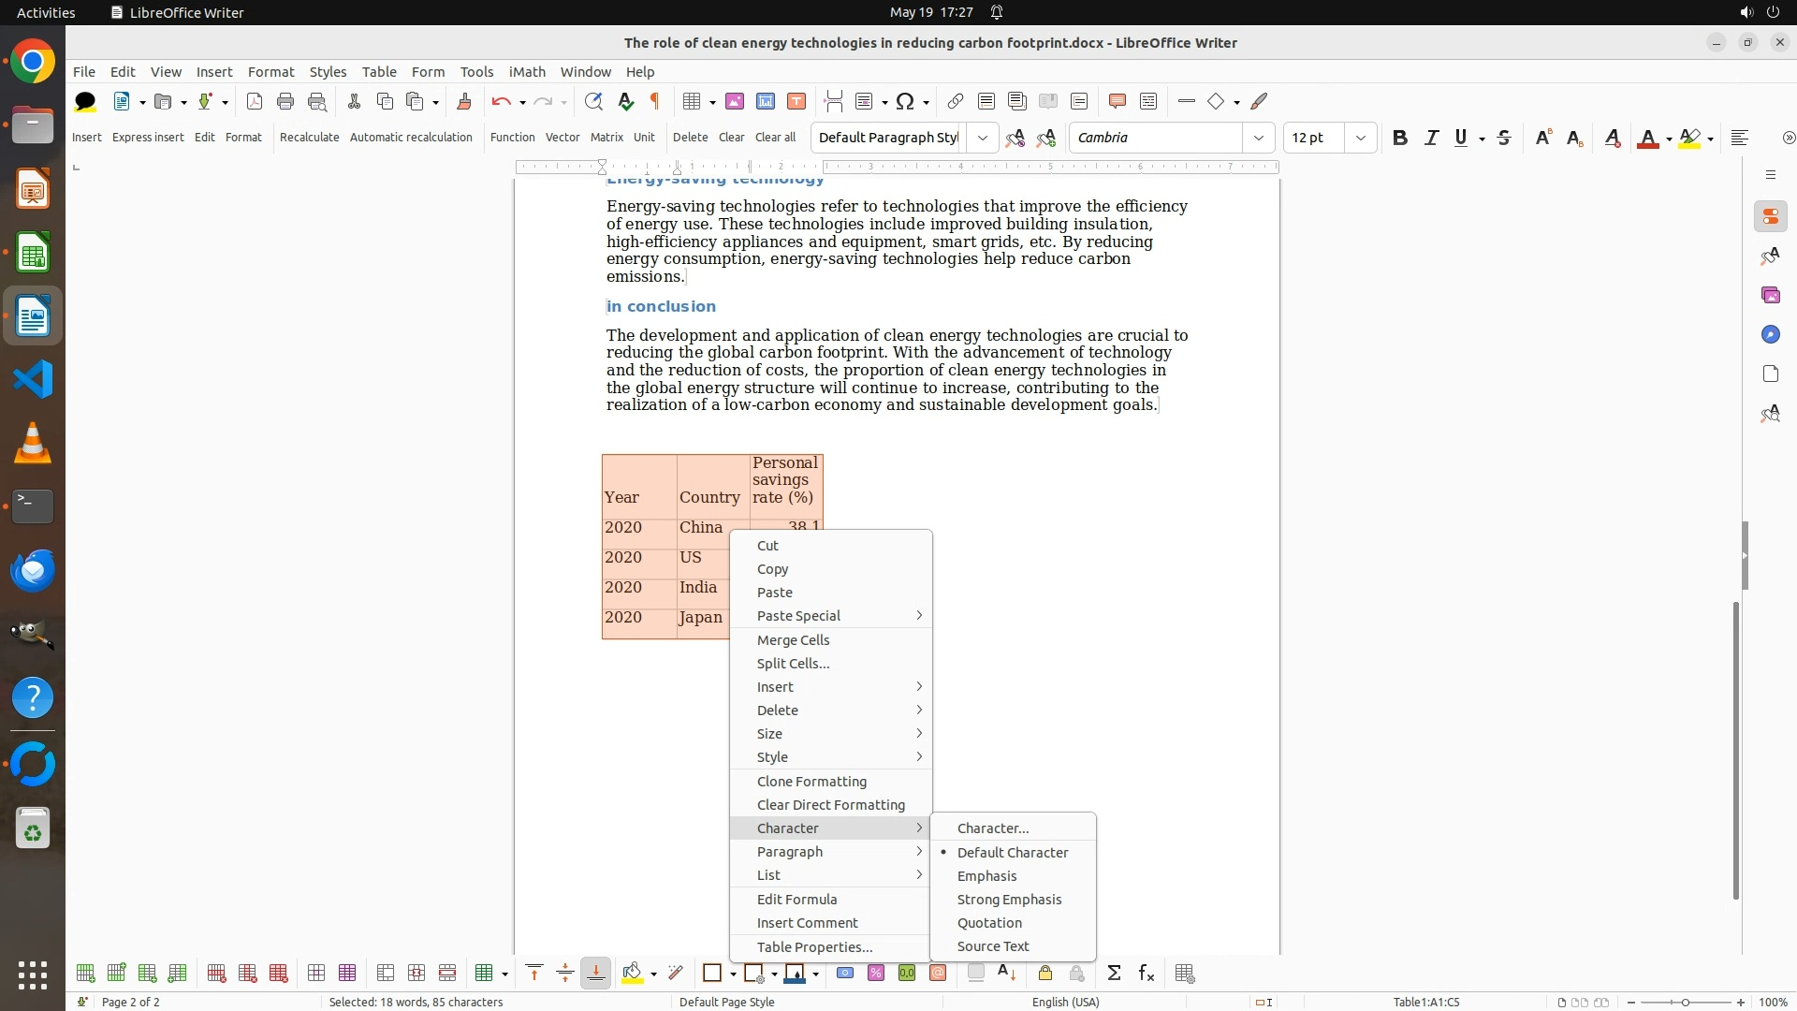Click Table Properties... in context menu

814,947
